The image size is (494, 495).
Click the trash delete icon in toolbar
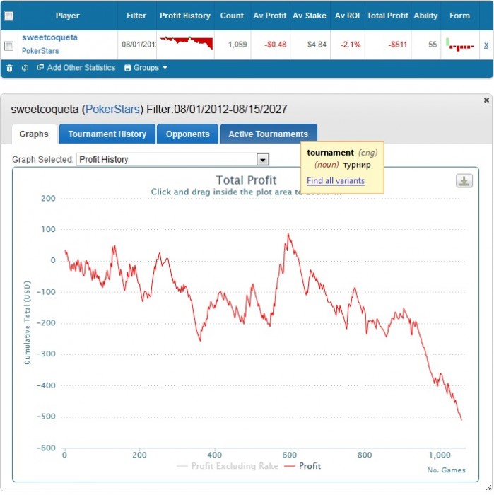coord(9,68)
